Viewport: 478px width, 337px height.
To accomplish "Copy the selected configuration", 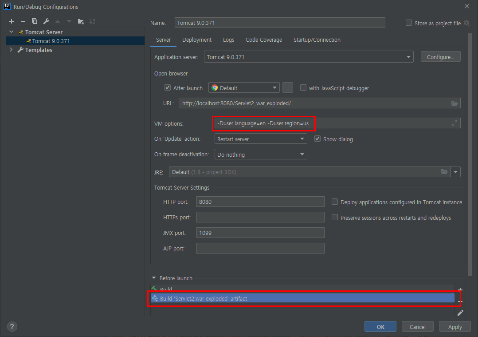I will 35,21.
